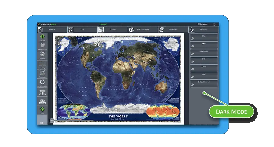Send scan via Mail option
The image size is (274, 147).
click(204, 76)
